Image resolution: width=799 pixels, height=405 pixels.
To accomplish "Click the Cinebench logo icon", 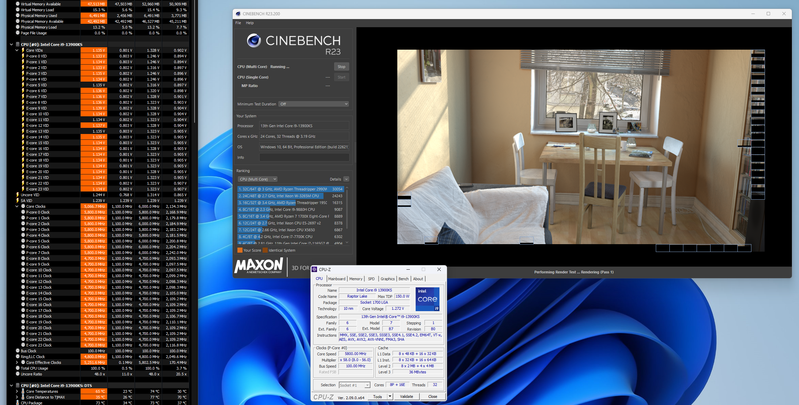I will pyautogui.click(x=254, y=40).
